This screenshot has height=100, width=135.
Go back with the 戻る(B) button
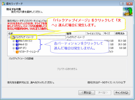(86, 93)
